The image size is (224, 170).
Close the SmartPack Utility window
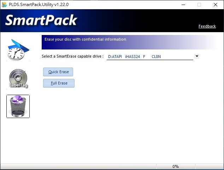click(x=216, y=5)
